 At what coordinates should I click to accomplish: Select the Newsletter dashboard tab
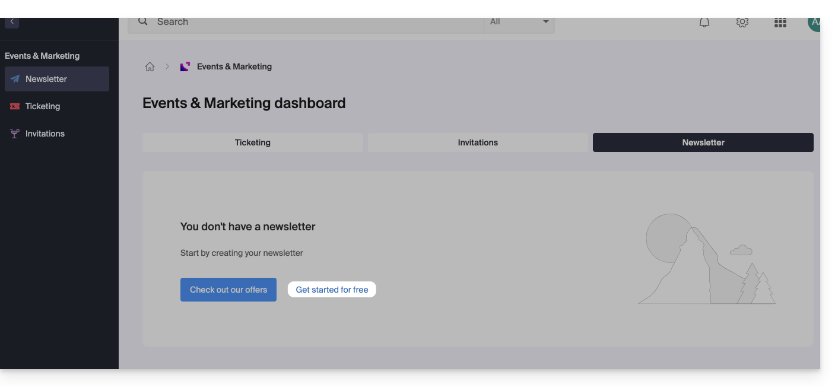[x=703, y=142]
